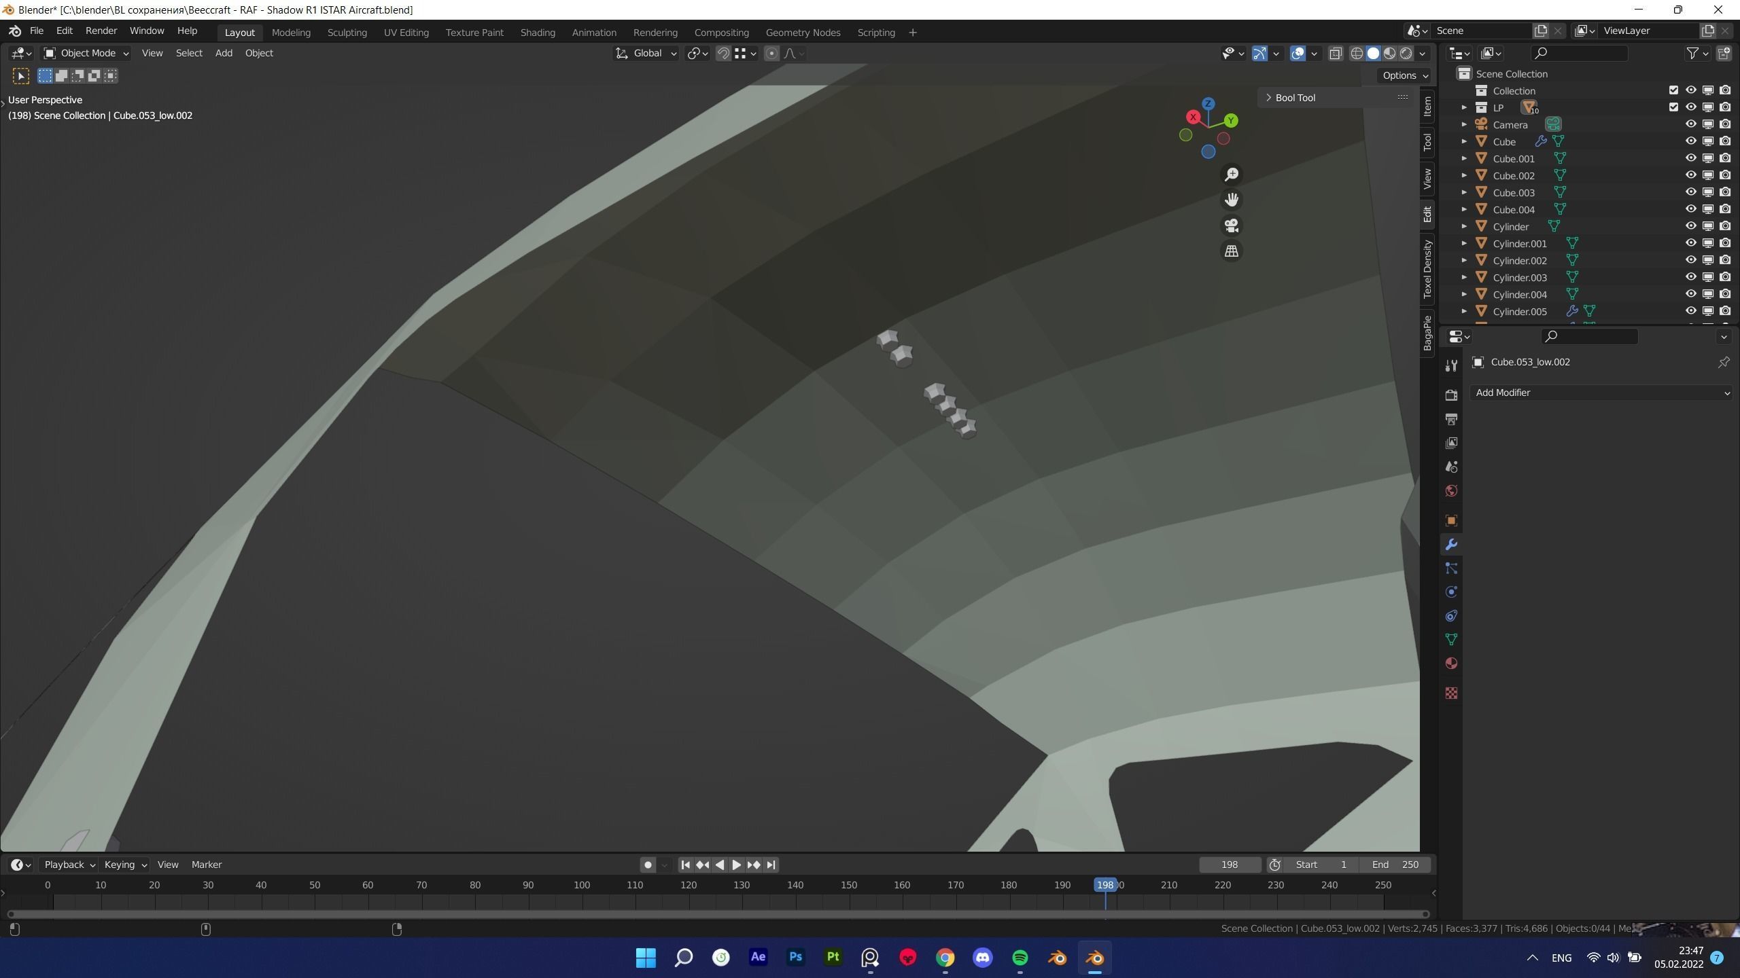Open the World properties tab icon

(x=1451, y=491)
